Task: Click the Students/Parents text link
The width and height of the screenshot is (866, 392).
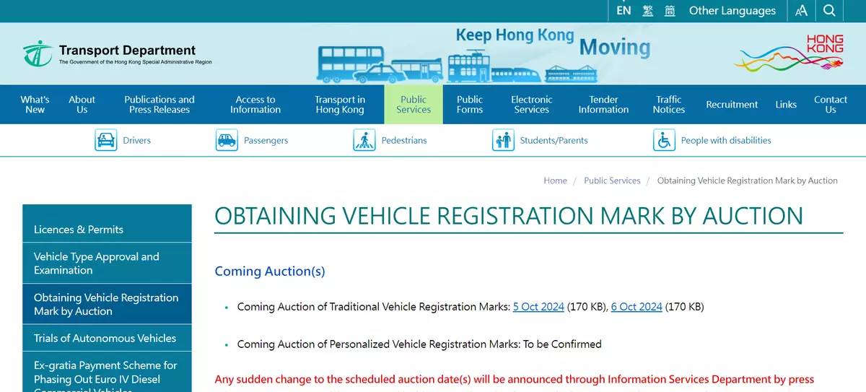Action: pos(554,140)
